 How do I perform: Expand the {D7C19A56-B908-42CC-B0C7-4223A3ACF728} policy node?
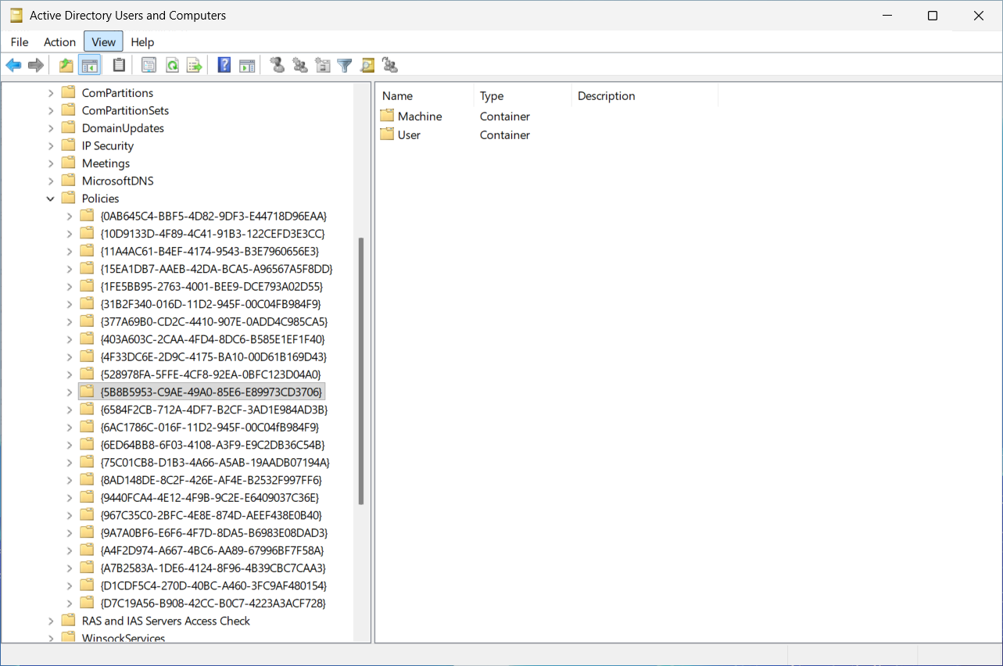coord(70,603)
